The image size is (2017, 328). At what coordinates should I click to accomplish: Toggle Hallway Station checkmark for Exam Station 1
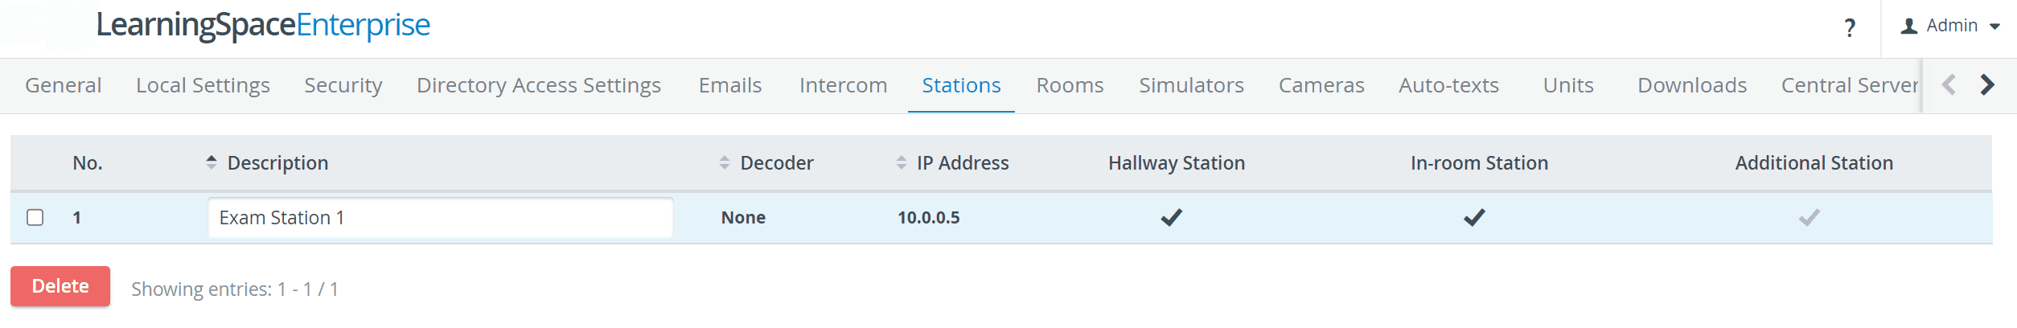[x=1171, y=217]
